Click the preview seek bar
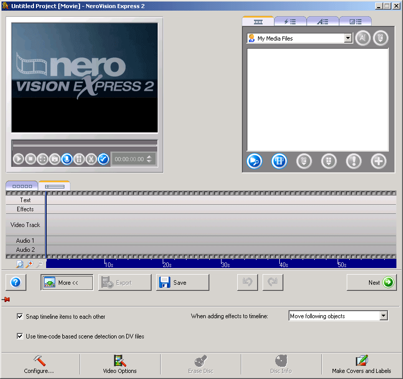The height and width of the screenshot is (379, 403). point(85,145)
